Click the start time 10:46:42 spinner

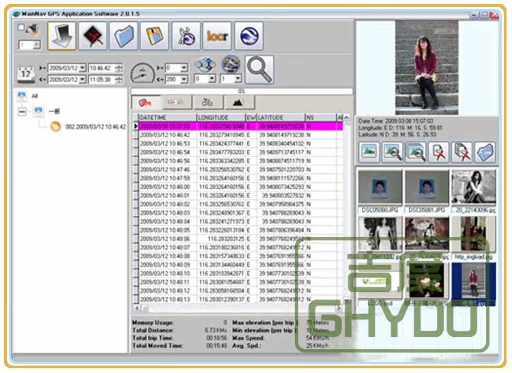point(119,68)
